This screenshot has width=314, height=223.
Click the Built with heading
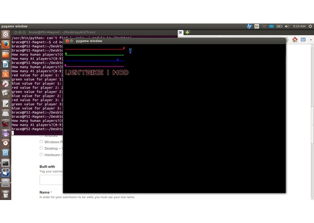pos(47,167)
